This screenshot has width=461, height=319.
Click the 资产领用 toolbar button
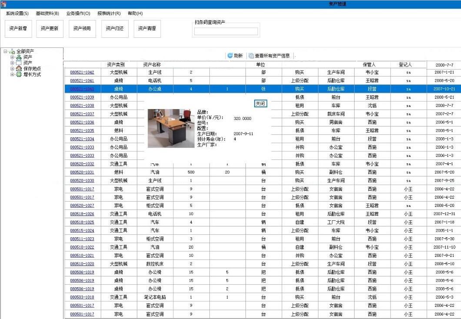point(82,29)
